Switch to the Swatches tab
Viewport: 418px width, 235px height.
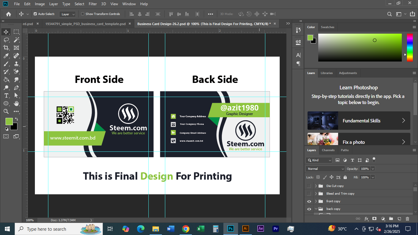coord(327,27)
